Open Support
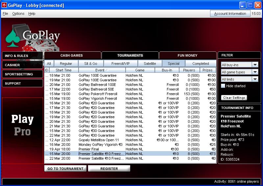The height and width of the screenshot is (186, 263). (22, 84)
